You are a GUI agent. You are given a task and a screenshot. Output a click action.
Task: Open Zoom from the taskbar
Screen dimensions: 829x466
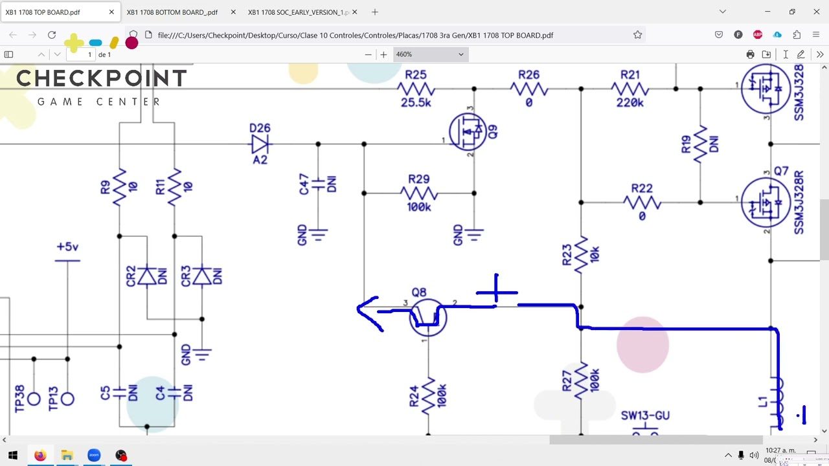[x=94, y=456]
